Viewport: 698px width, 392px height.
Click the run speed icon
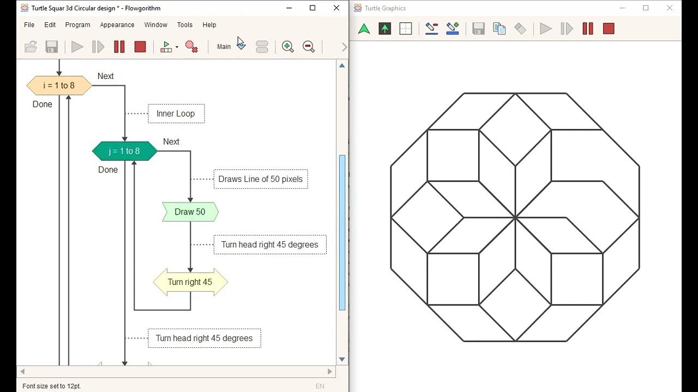(x=166, y=47)
